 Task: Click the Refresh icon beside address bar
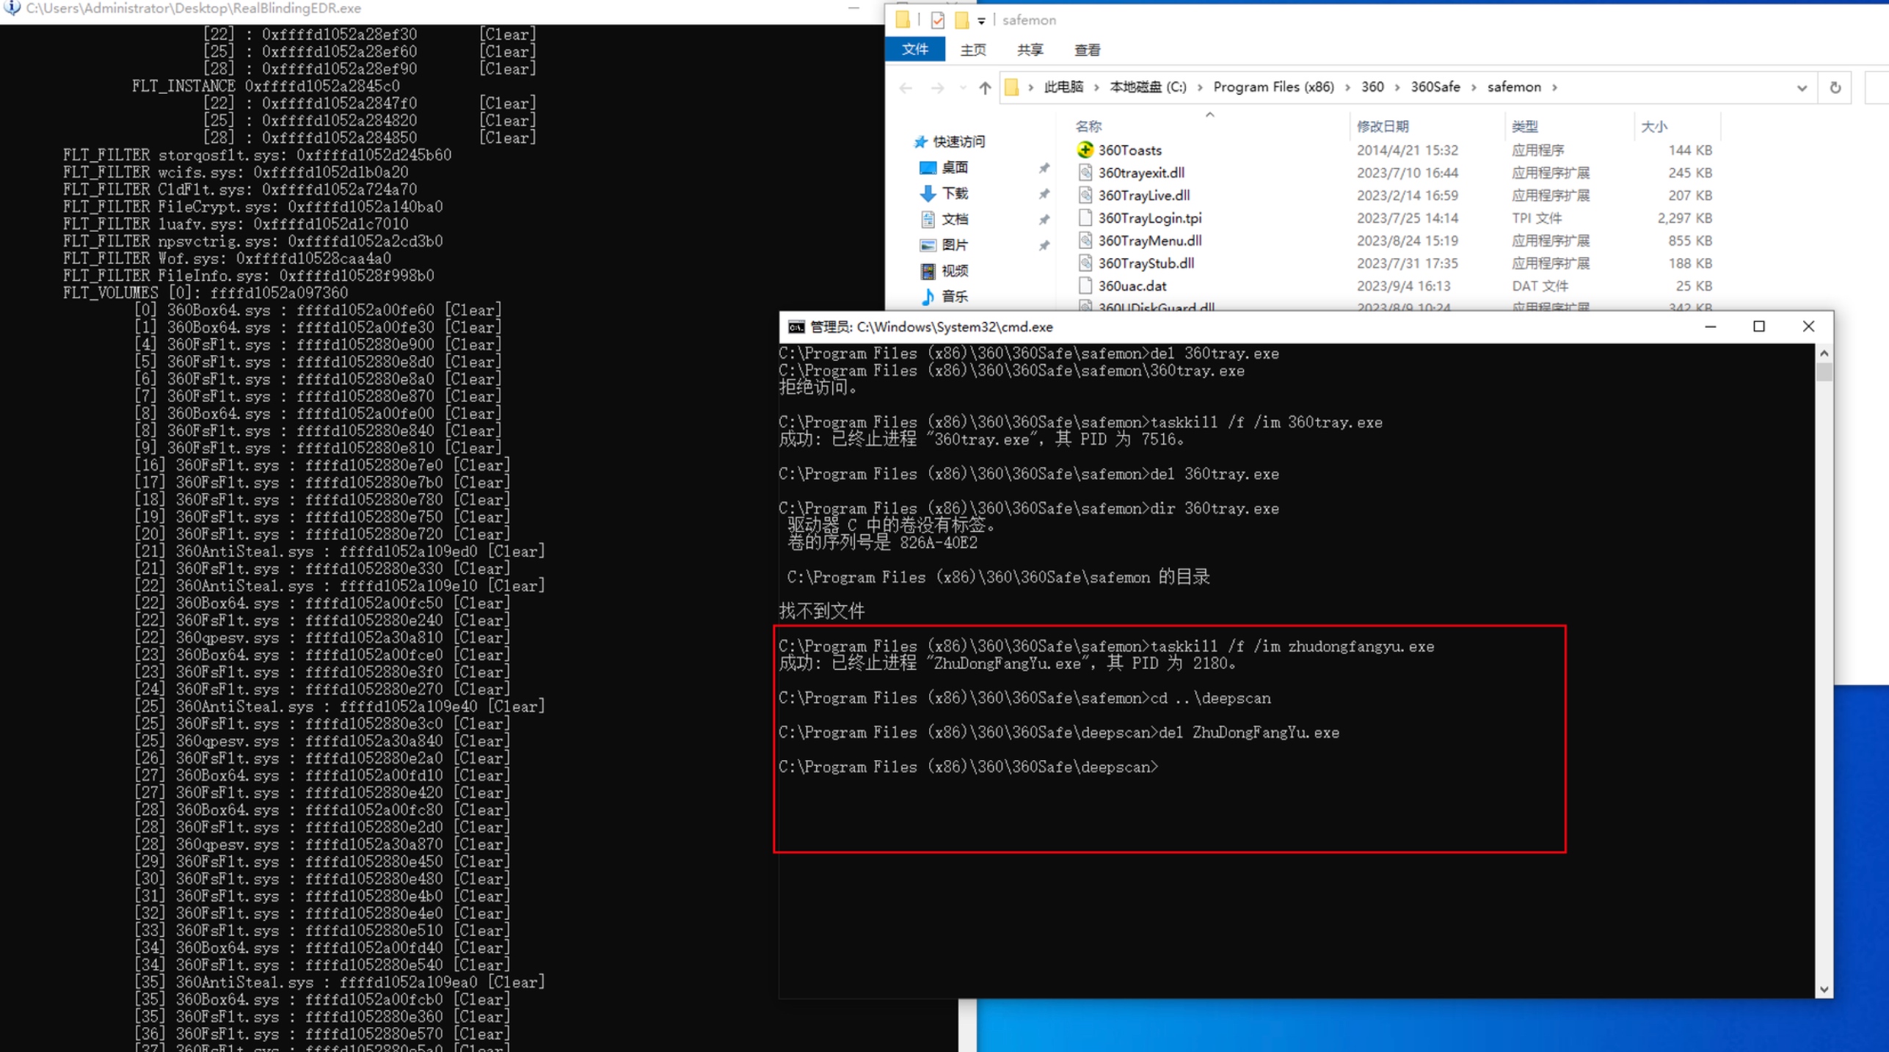pos(1835,87)
